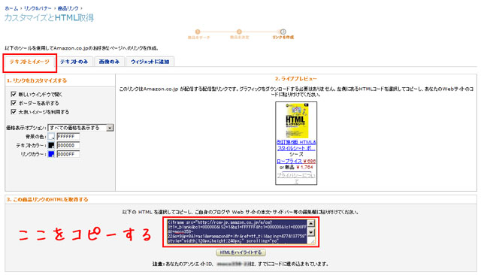The height and width of the screenshot is (275, 481).
Task: Open the 画像のみ tab
Action: click(109, 62)
